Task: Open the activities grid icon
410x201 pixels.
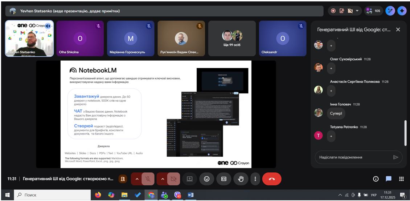Action: click(x=401, y=179)
